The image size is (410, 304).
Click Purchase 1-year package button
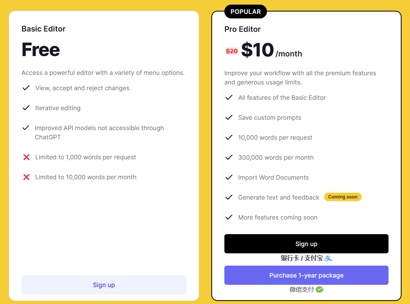[306, 275]
